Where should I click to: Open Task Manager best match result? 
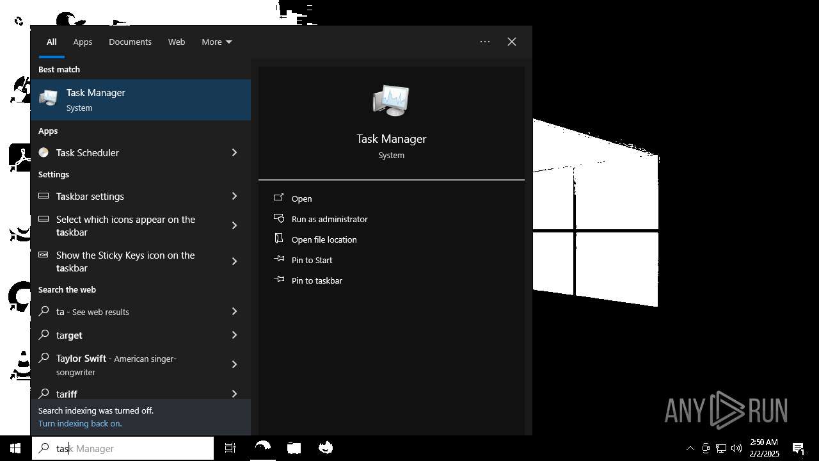141,100
